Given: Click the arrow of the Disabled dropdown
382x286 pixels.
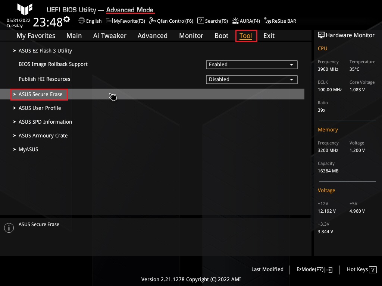Looking at the screenshot, I should point(291,80).
